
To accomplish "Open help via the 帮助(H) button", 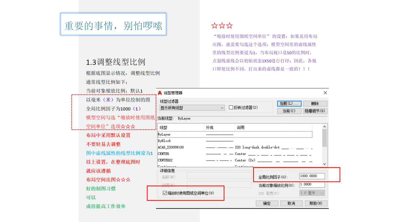I will click(x=316, y=203).
